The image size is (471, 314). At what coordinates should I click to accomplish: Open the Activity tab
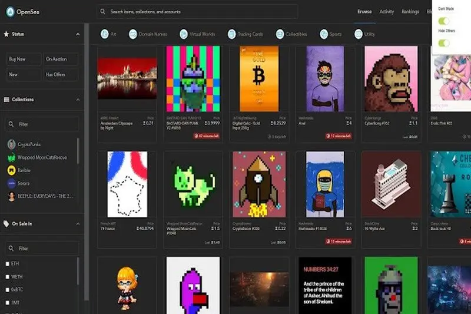387,11
